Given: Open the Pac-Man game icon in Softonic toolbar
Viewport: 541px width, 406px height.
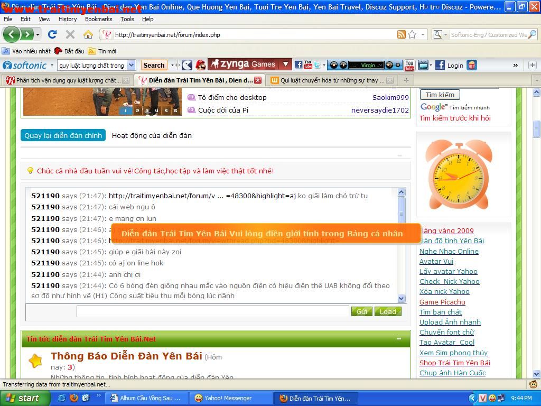Looking at the screenshot, I should tap(186, 65).
